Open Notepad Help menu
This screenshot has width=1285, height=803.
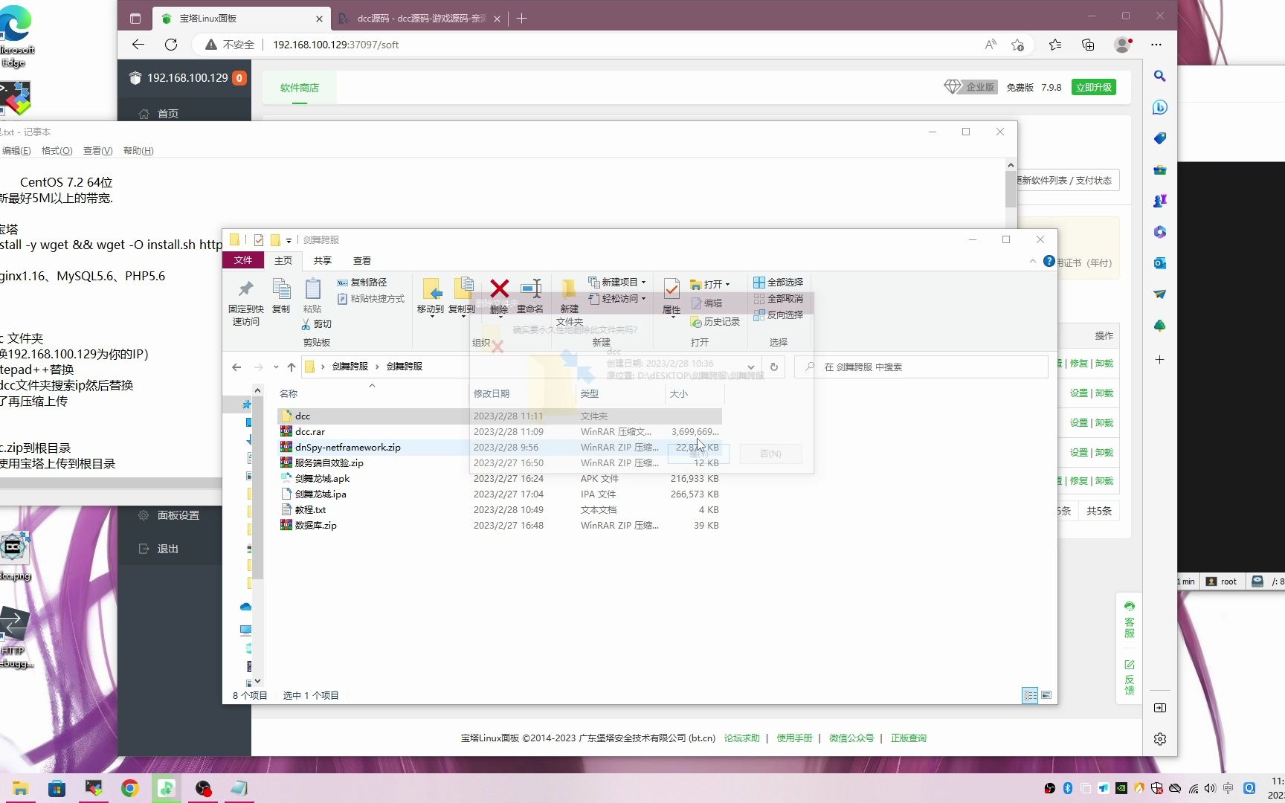pyautogui.click(x=138, y=151)
